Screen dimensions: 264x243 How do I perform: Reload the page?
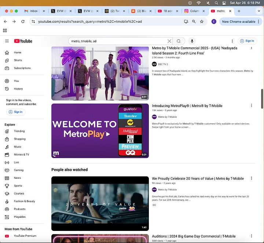[23, 22]
